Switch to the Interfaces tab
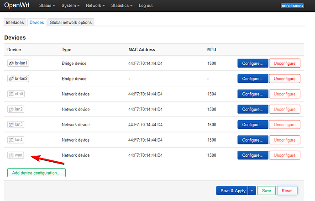The image size is (315, 201). pyautogui.click(x=15, y=22)
